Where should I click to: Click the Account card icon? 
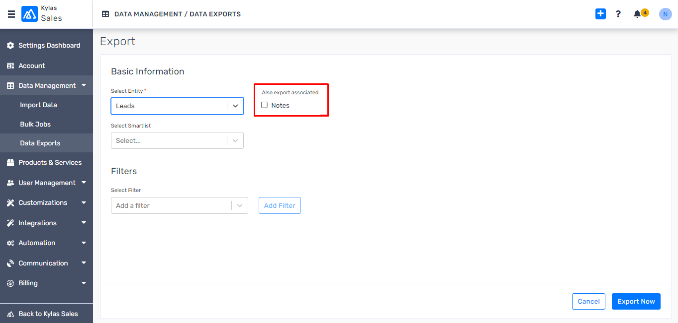tap(10, 65)
